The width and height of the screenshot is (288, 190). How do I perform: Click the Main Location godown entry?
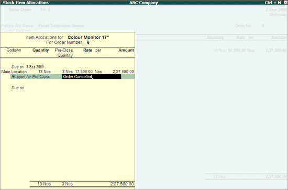click(14, 72)
